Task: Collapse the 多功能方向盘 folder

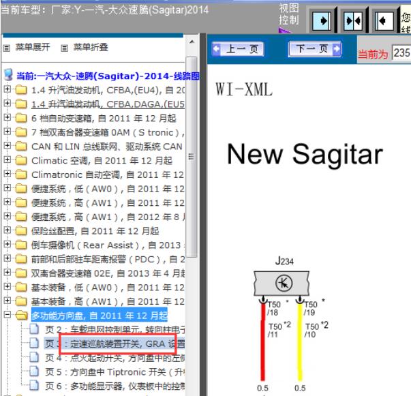Action: tap(7, 314)
